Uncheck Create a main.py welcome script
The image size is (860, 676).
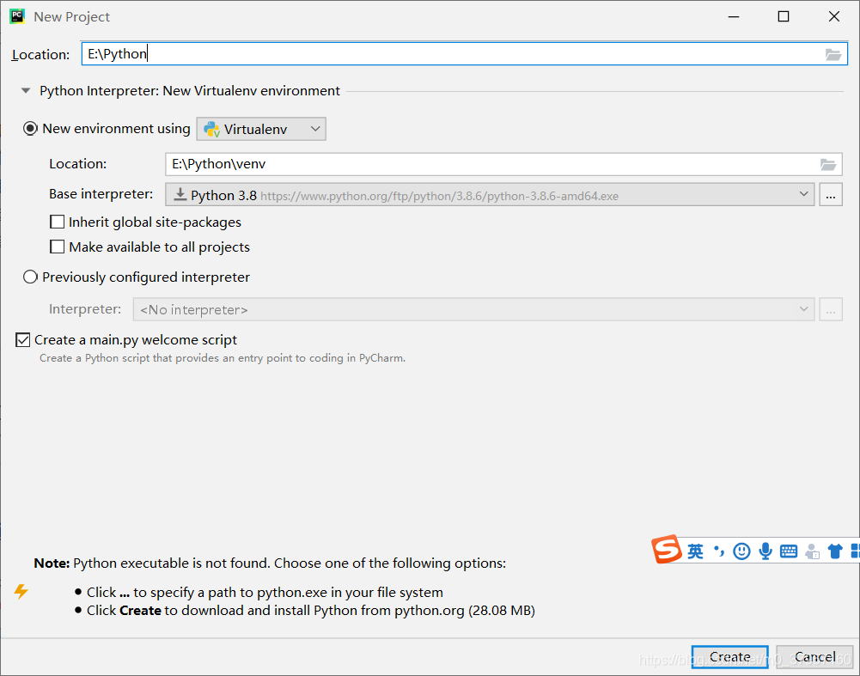(22, 340)
